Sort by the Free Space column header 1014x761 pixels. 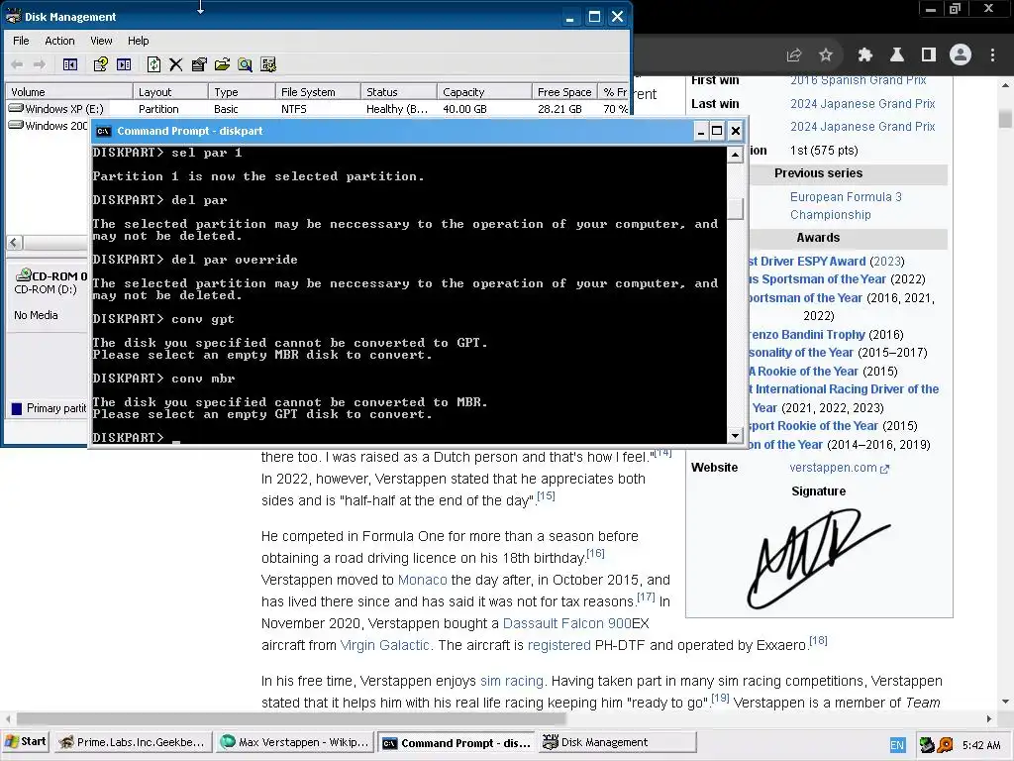pyautogui.click(x=564, y=92)
